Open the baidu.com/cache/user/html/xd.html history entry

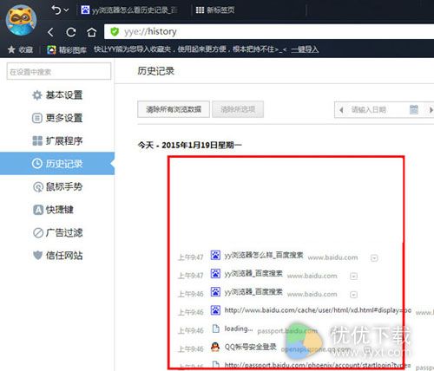[x=318, y=310]
